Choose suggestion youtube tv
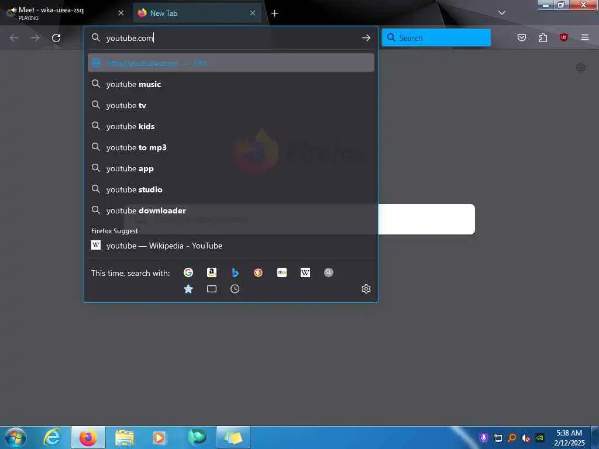The height and width of the screenshot is (449, 599). pyautogui.click(x=231, y=105)
